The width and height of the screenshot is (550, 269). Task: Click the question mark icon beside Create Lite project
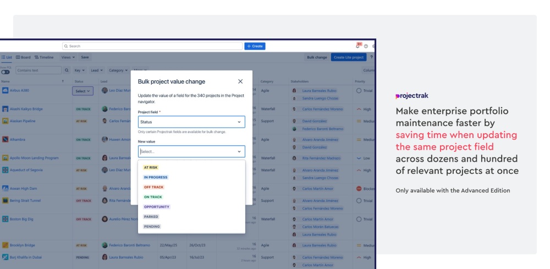pos(371,57)
